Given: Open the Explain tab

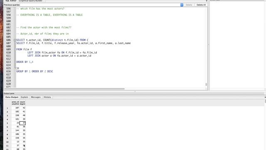Looking at the screenshot, I should (25, 97).
